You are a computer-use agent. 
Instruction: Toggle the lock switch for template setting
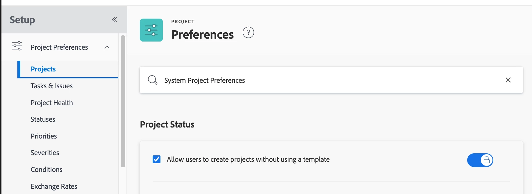(x=480, y=160)
